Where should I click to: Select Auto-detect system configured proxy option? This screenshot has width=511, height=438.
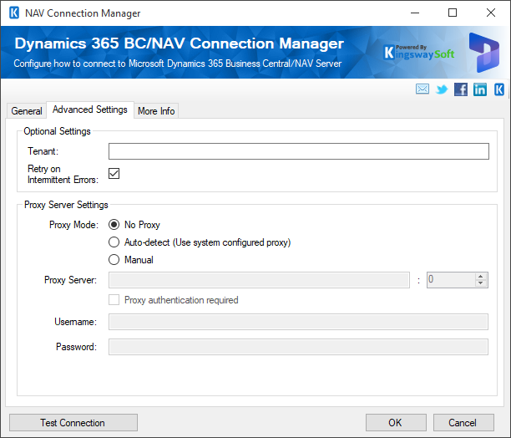coord(114,242)
